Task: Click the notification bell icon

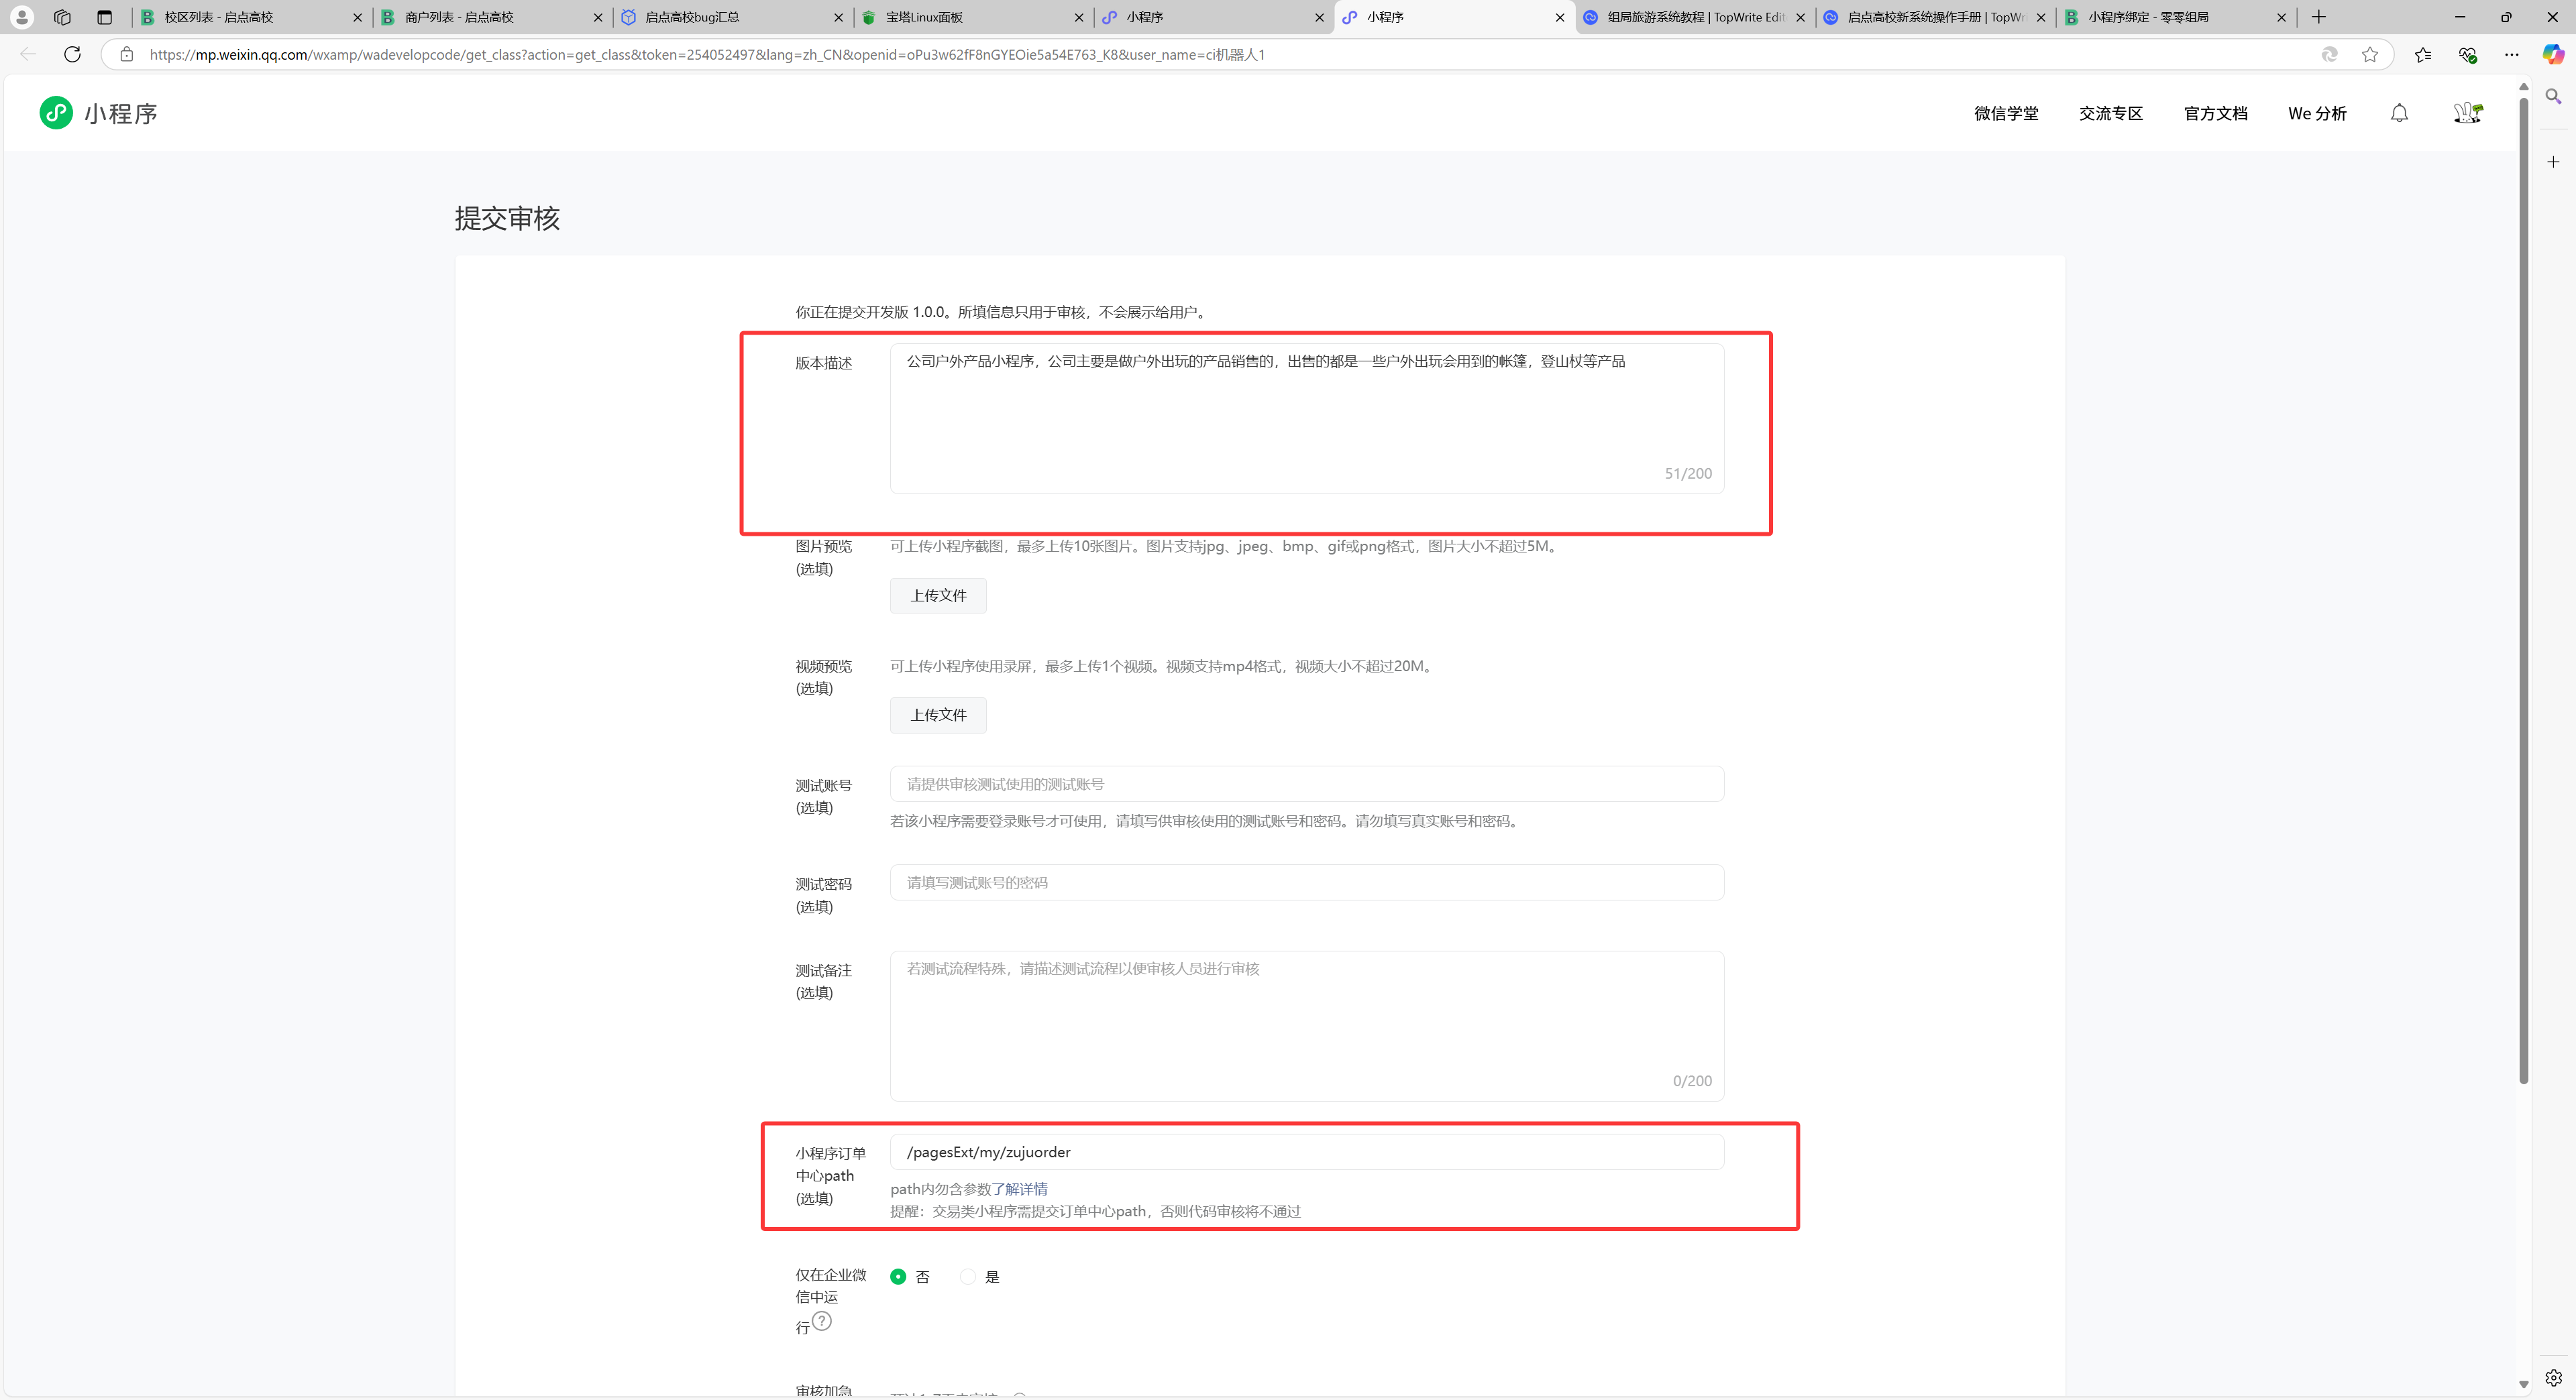Action: pyautogui.click(x=2399, y=113)
